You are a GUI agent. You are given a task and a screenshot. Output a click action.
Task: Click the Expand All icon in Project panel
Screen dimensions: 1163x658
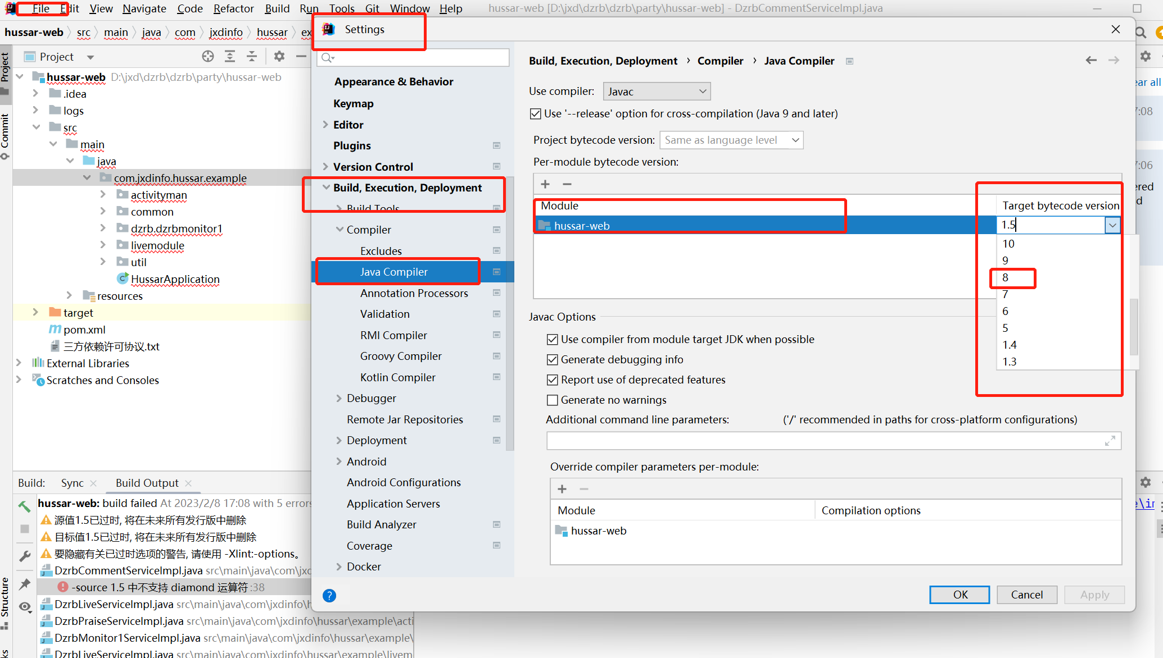point(230,56)
